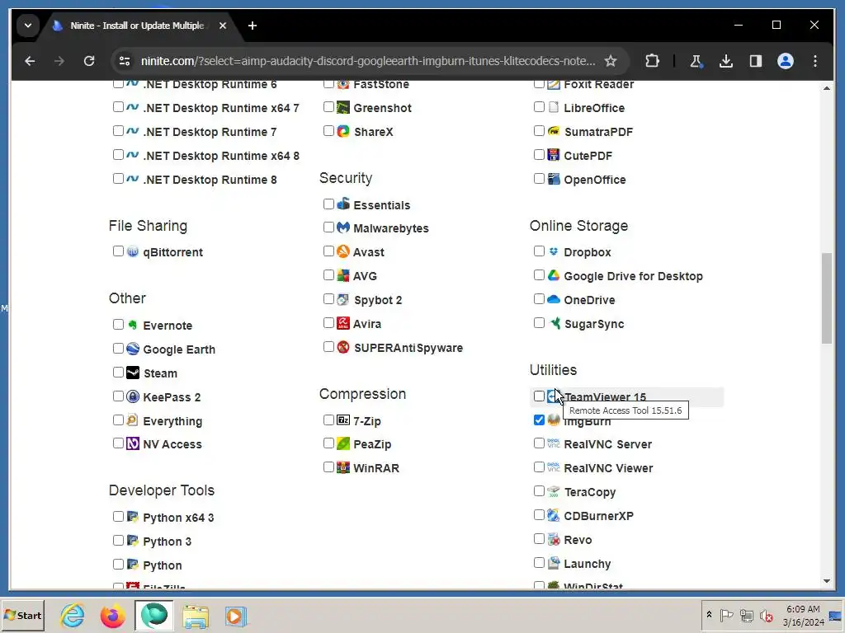
Task: Open Windows Explorer folder in taskbar
Action: click(x=195, y=616)
